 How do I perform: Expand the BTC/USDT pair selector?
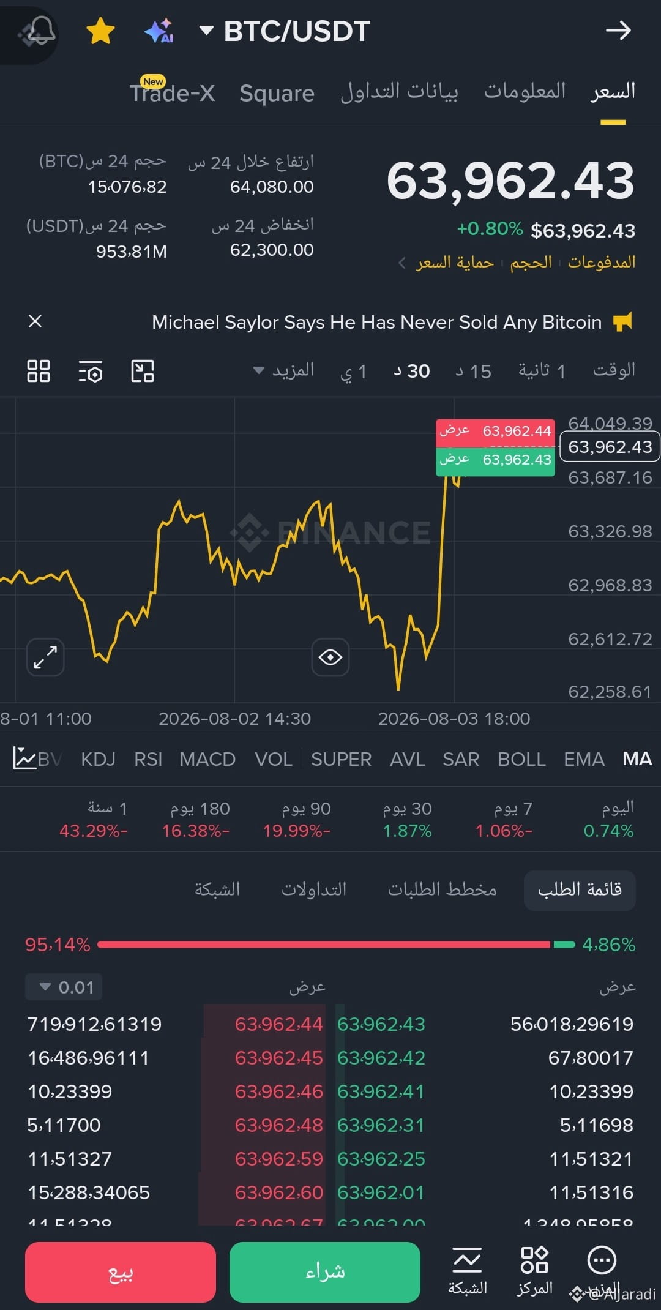285,31
